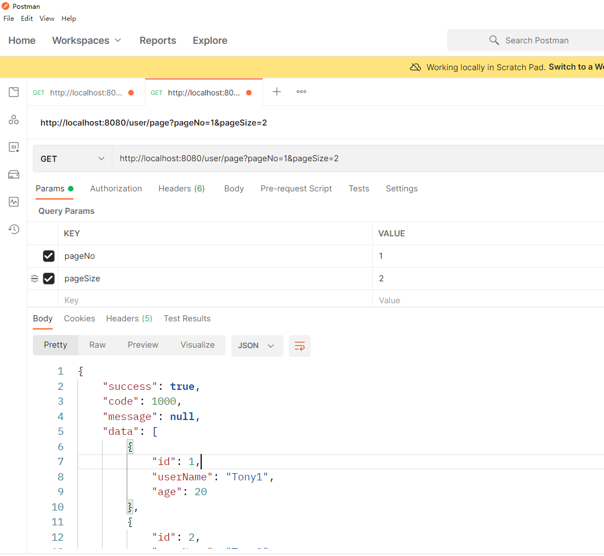Image resolution: width=604 pixels, height=556 pixels.
Task: Select the response Body tab
Action: click(42, 319)
